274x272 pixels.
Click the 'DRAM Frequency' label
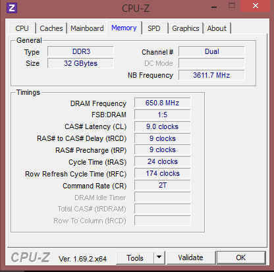pyautogui.click(x=98, y=103)
